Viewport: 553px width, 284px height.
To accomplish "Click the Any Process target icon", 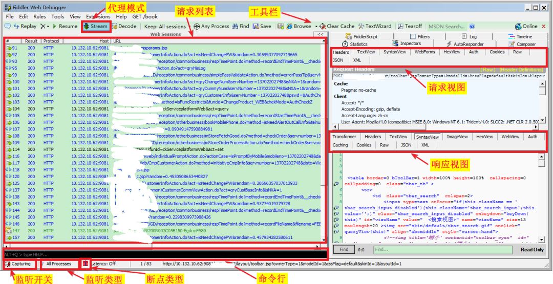I will (197, 27).
